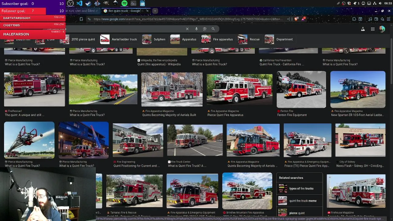
Task: Launch Visual Studio Code from the panel
Action: [x=79, y=3]
